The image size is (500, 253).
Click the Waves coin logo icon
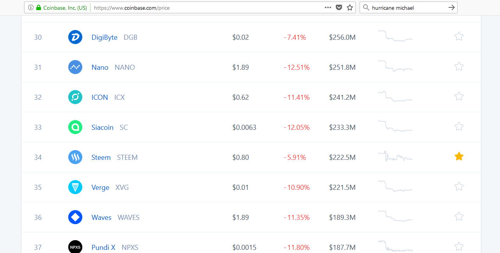(75, 217)
